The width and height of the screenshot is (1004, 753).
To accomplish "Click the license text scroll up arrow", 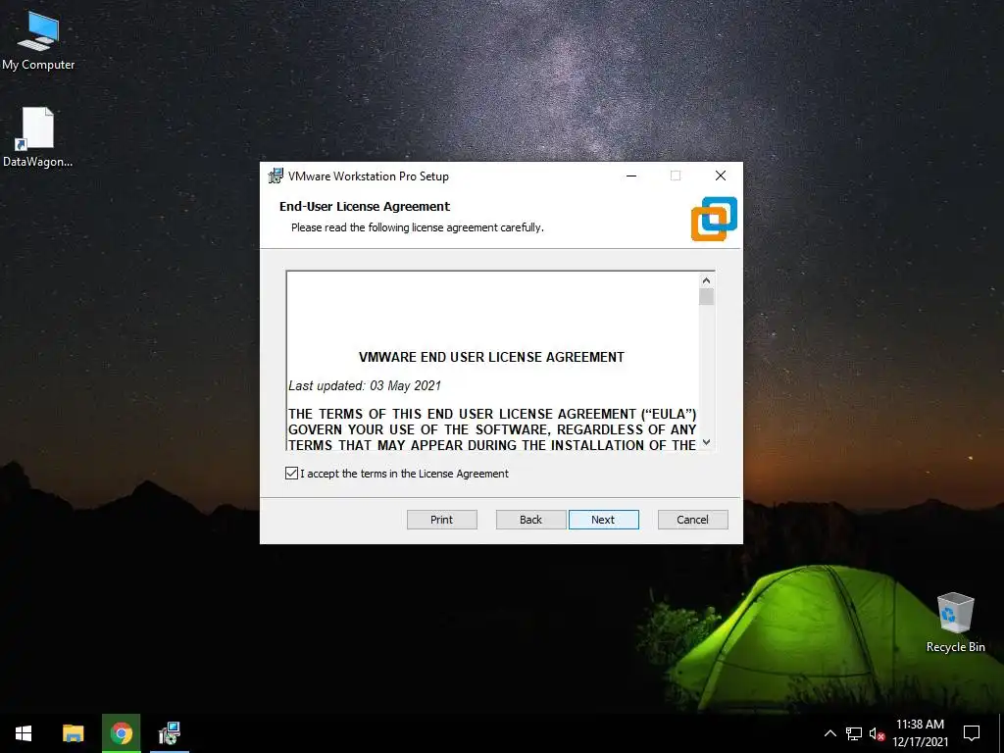I will 706,280.
